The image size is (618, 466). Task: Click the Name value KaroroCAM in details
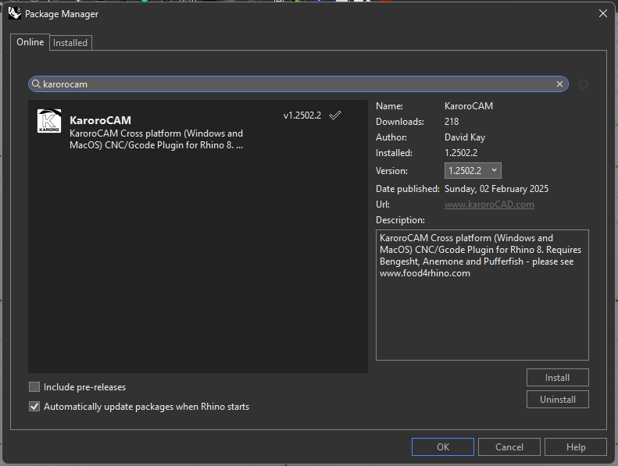tap(469, 106)
